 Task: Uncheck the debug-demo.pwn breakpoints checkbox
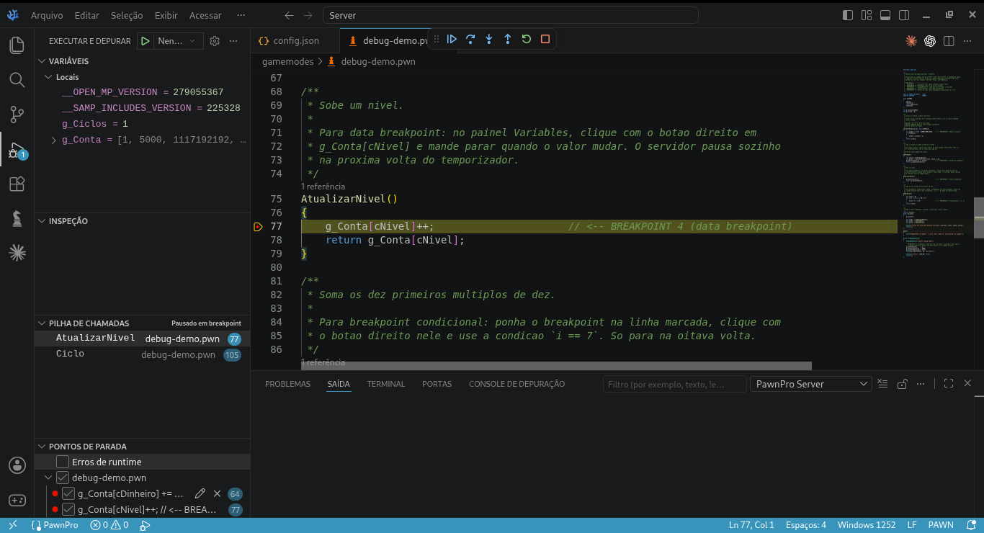pos(63,478)
